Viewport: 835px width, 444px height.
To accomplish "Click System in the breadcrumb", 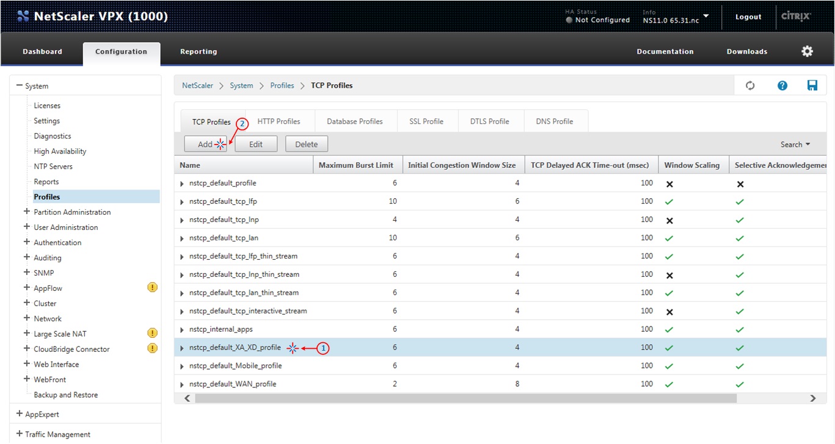I will pyautogui.click(x=241, y=85).
